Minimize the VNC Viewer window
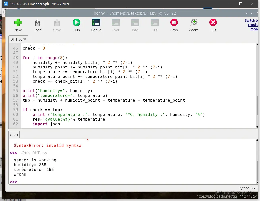This screenshot has width=260, height=201. pyautogui.click(x=229, y=4)
